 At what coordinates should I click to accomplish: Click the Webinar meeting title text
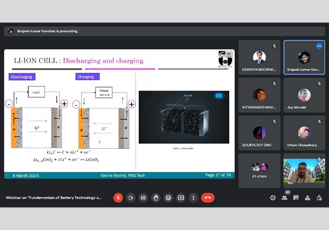[x=53, y=197]
